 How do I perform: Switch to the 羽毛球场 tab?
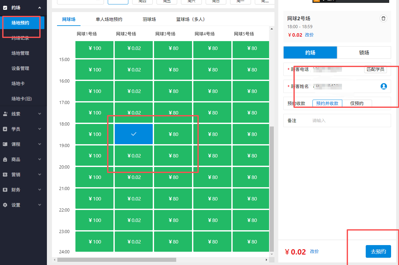click(x=149, y=19)
